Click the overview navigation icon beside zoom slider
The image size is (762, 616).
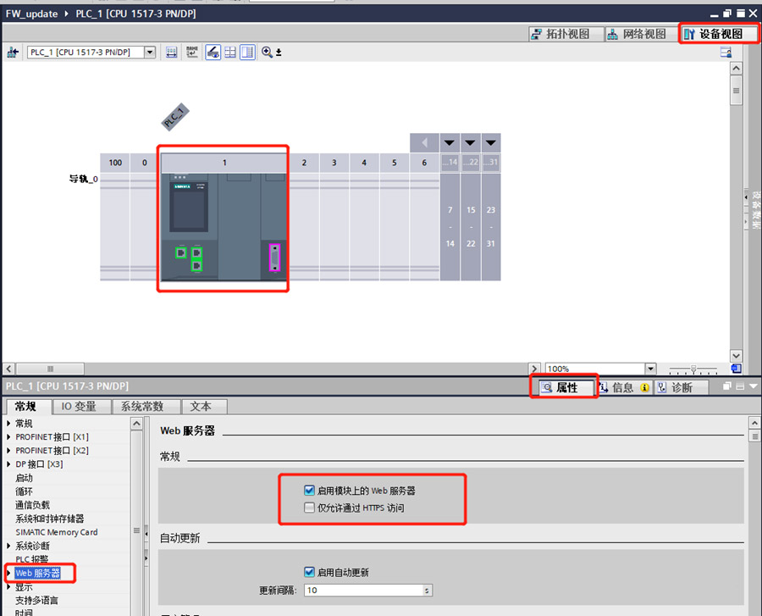coord(736,369)
